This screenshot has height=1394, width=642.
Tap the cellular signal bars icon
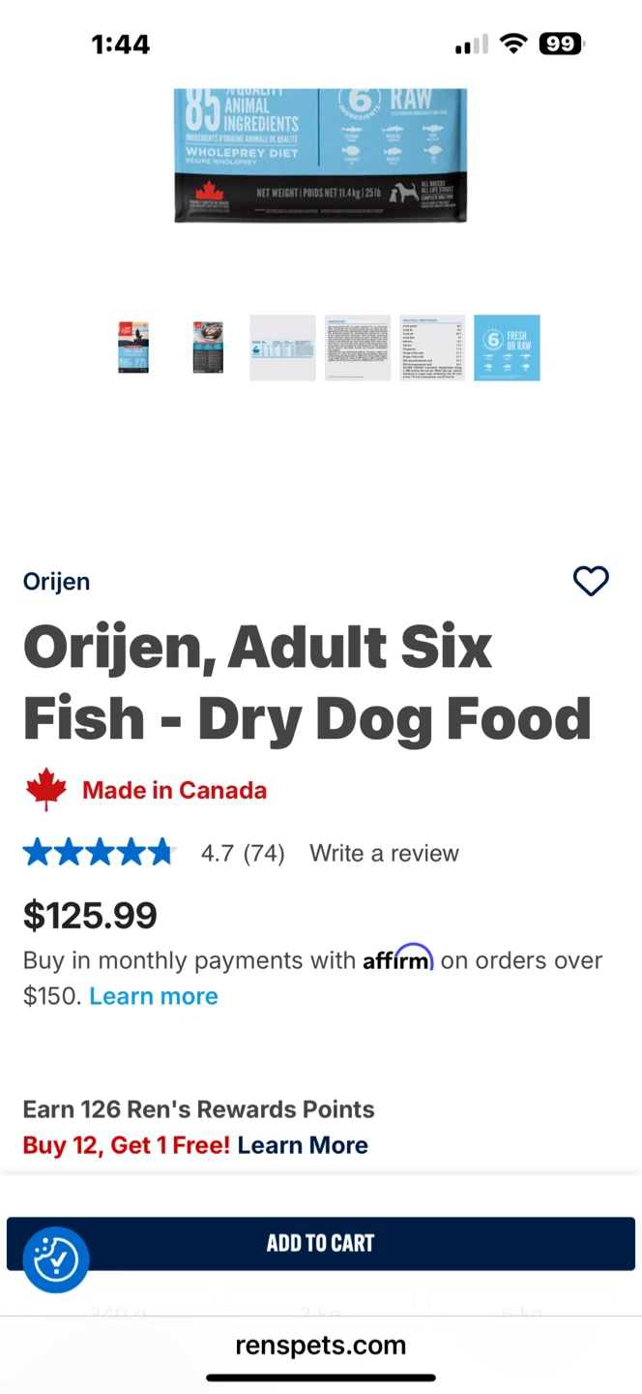pyautogui.click(x=472, y=45)
